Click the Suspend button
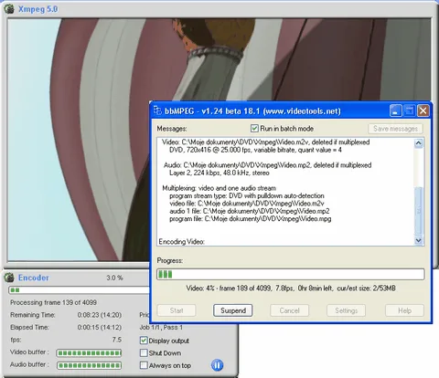439x378 pixels. pos(233,310)
